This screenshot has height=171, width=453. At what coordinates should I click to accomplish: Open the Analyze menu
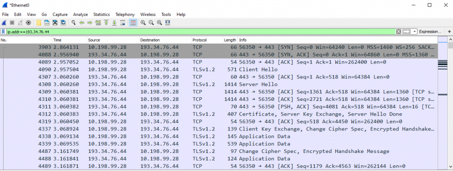tap(81, 15)
